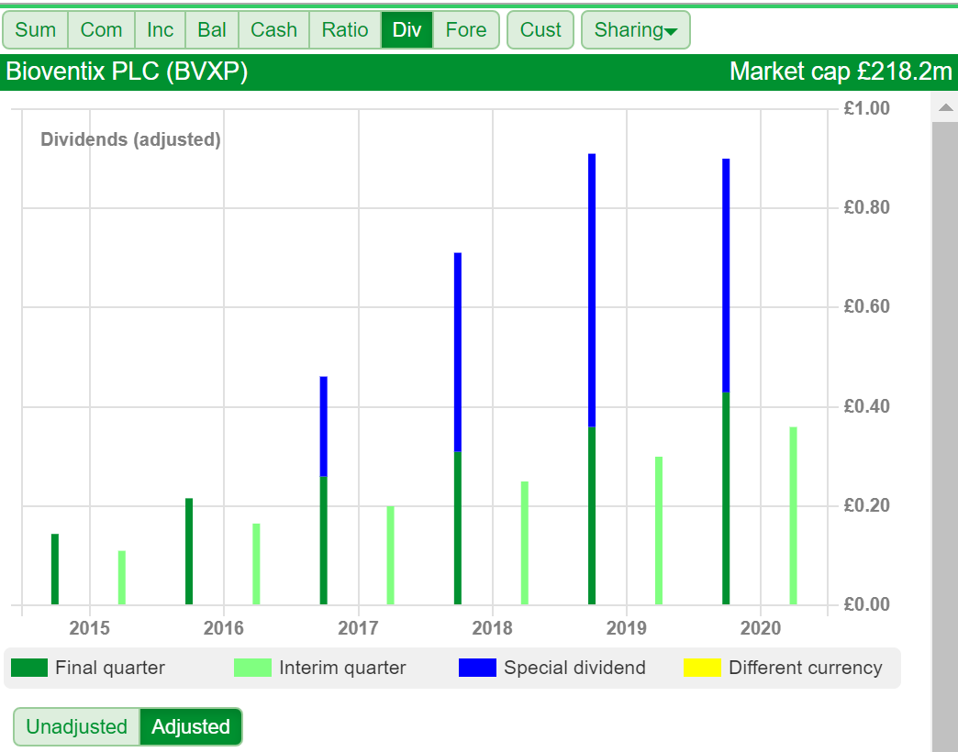Select the active Div tab

(407, 30)
